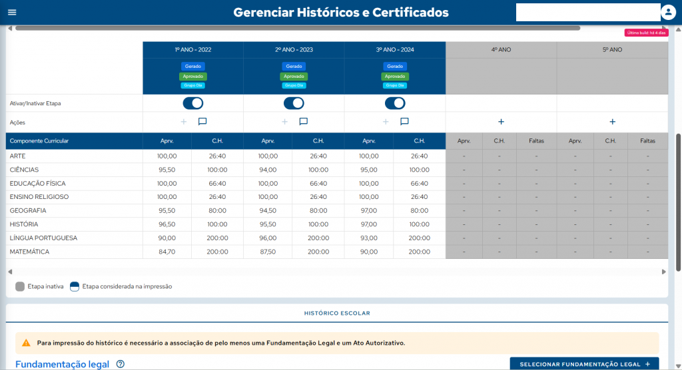Switch off the 3º ANO - 2024 stage

point(395,103)
